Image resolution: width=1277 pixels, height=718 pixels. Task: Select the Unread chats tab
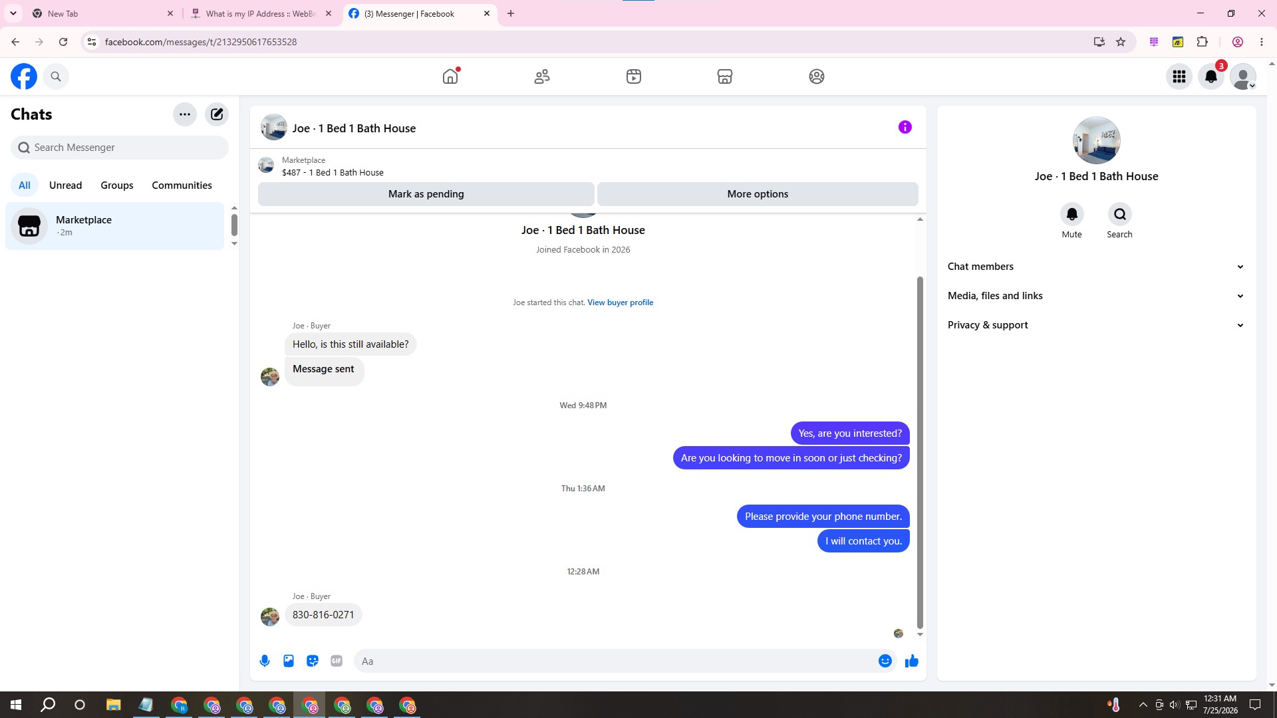pyautogui.click(x=65, y=185)
